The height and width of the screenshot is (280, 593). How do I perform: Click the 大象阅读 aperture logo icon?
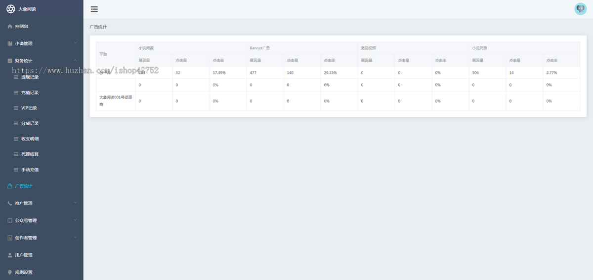tap(10, 9)
